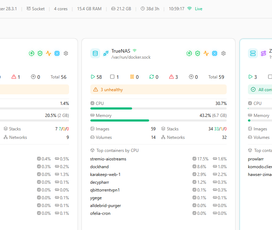Click right card purple sliders icon
Screen dimensions: 272x230
[x=263, y=53]
